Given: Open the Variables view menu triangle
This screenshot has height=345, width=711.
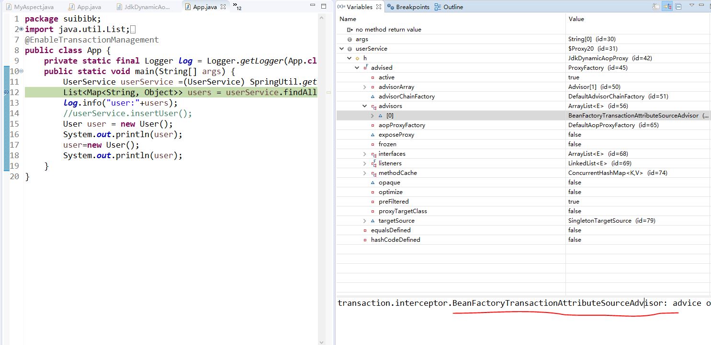Looking at the screenshot, I should click(691, 5).
